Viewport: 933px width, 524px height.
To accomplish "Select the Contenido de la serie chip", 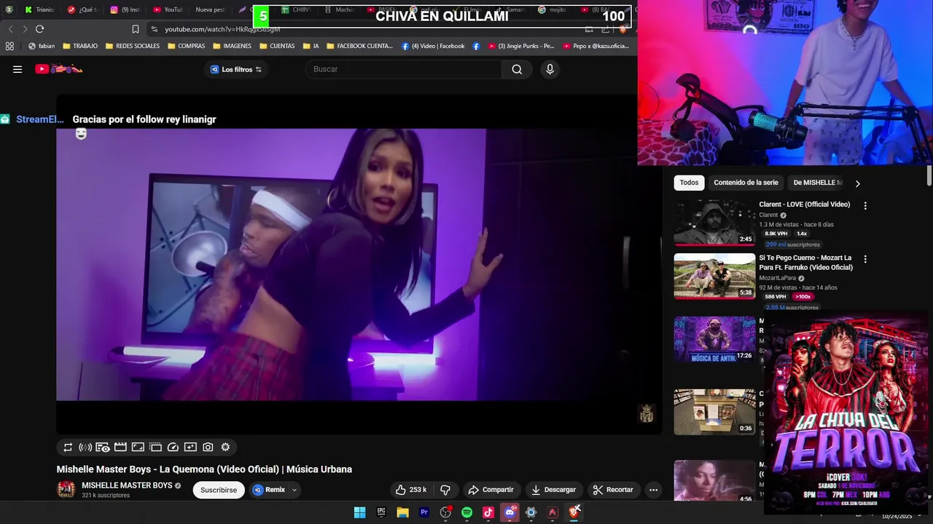I will pos(746,183).
